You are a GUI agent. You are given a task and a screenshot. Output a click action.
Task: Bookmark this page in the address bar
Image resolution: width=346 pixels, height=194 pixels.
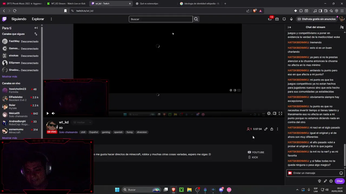[65, 11]
